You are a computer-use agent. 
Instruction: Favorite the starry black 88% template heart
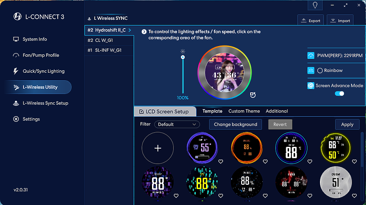point(265,196)
